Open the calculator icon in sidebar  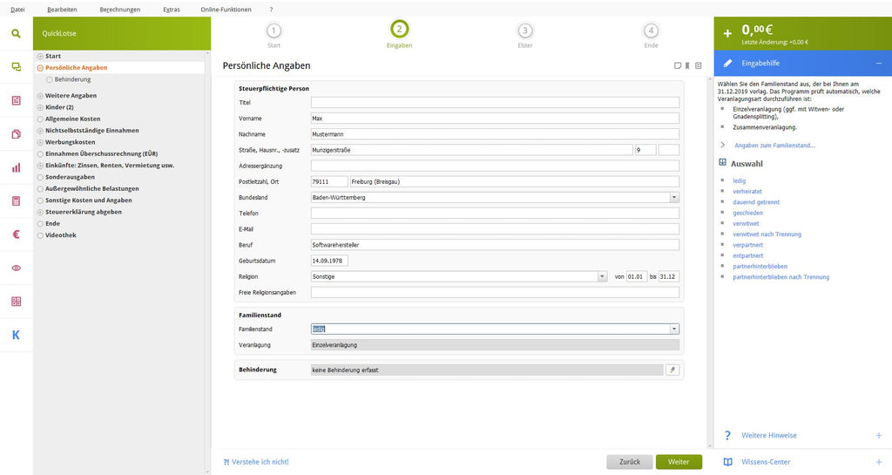[x=16, y=200]
